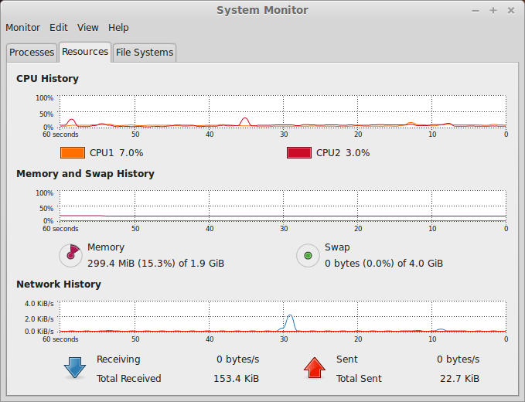Viewport: 525px width, 402px height.
Task: Click the 'Sent' label
Action: 347,359
